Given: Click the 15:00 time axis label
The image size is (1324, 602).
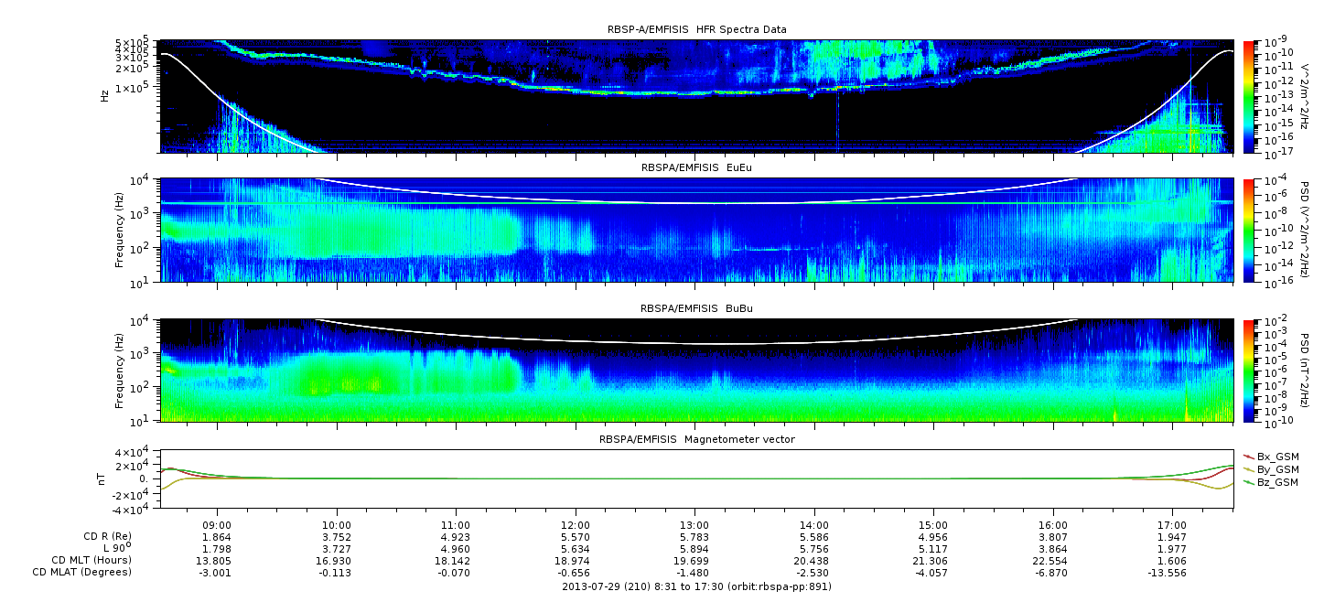Looking at the screenshot, I should pyautogui.click(x=933, y=525).
